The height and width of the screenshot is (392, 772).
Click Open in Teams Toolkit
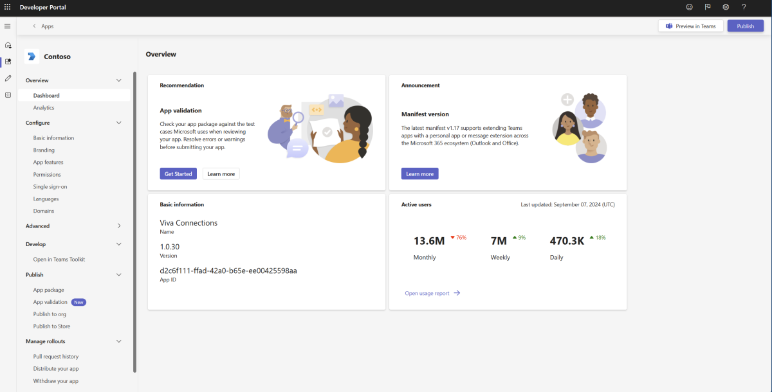(59, 260)
